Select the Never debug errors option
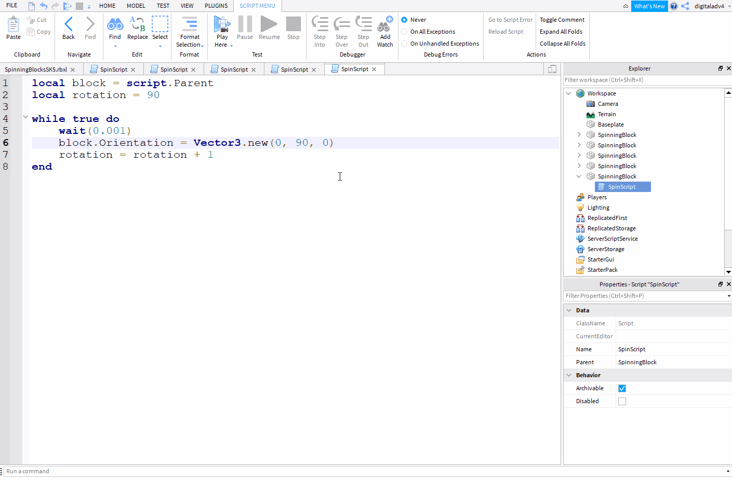732x481 pixels. (404, 20)
